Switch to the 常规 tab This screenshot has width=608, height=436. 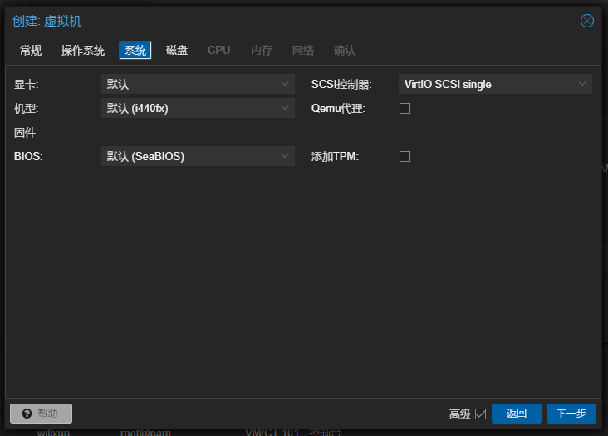[x=31, y=51]
